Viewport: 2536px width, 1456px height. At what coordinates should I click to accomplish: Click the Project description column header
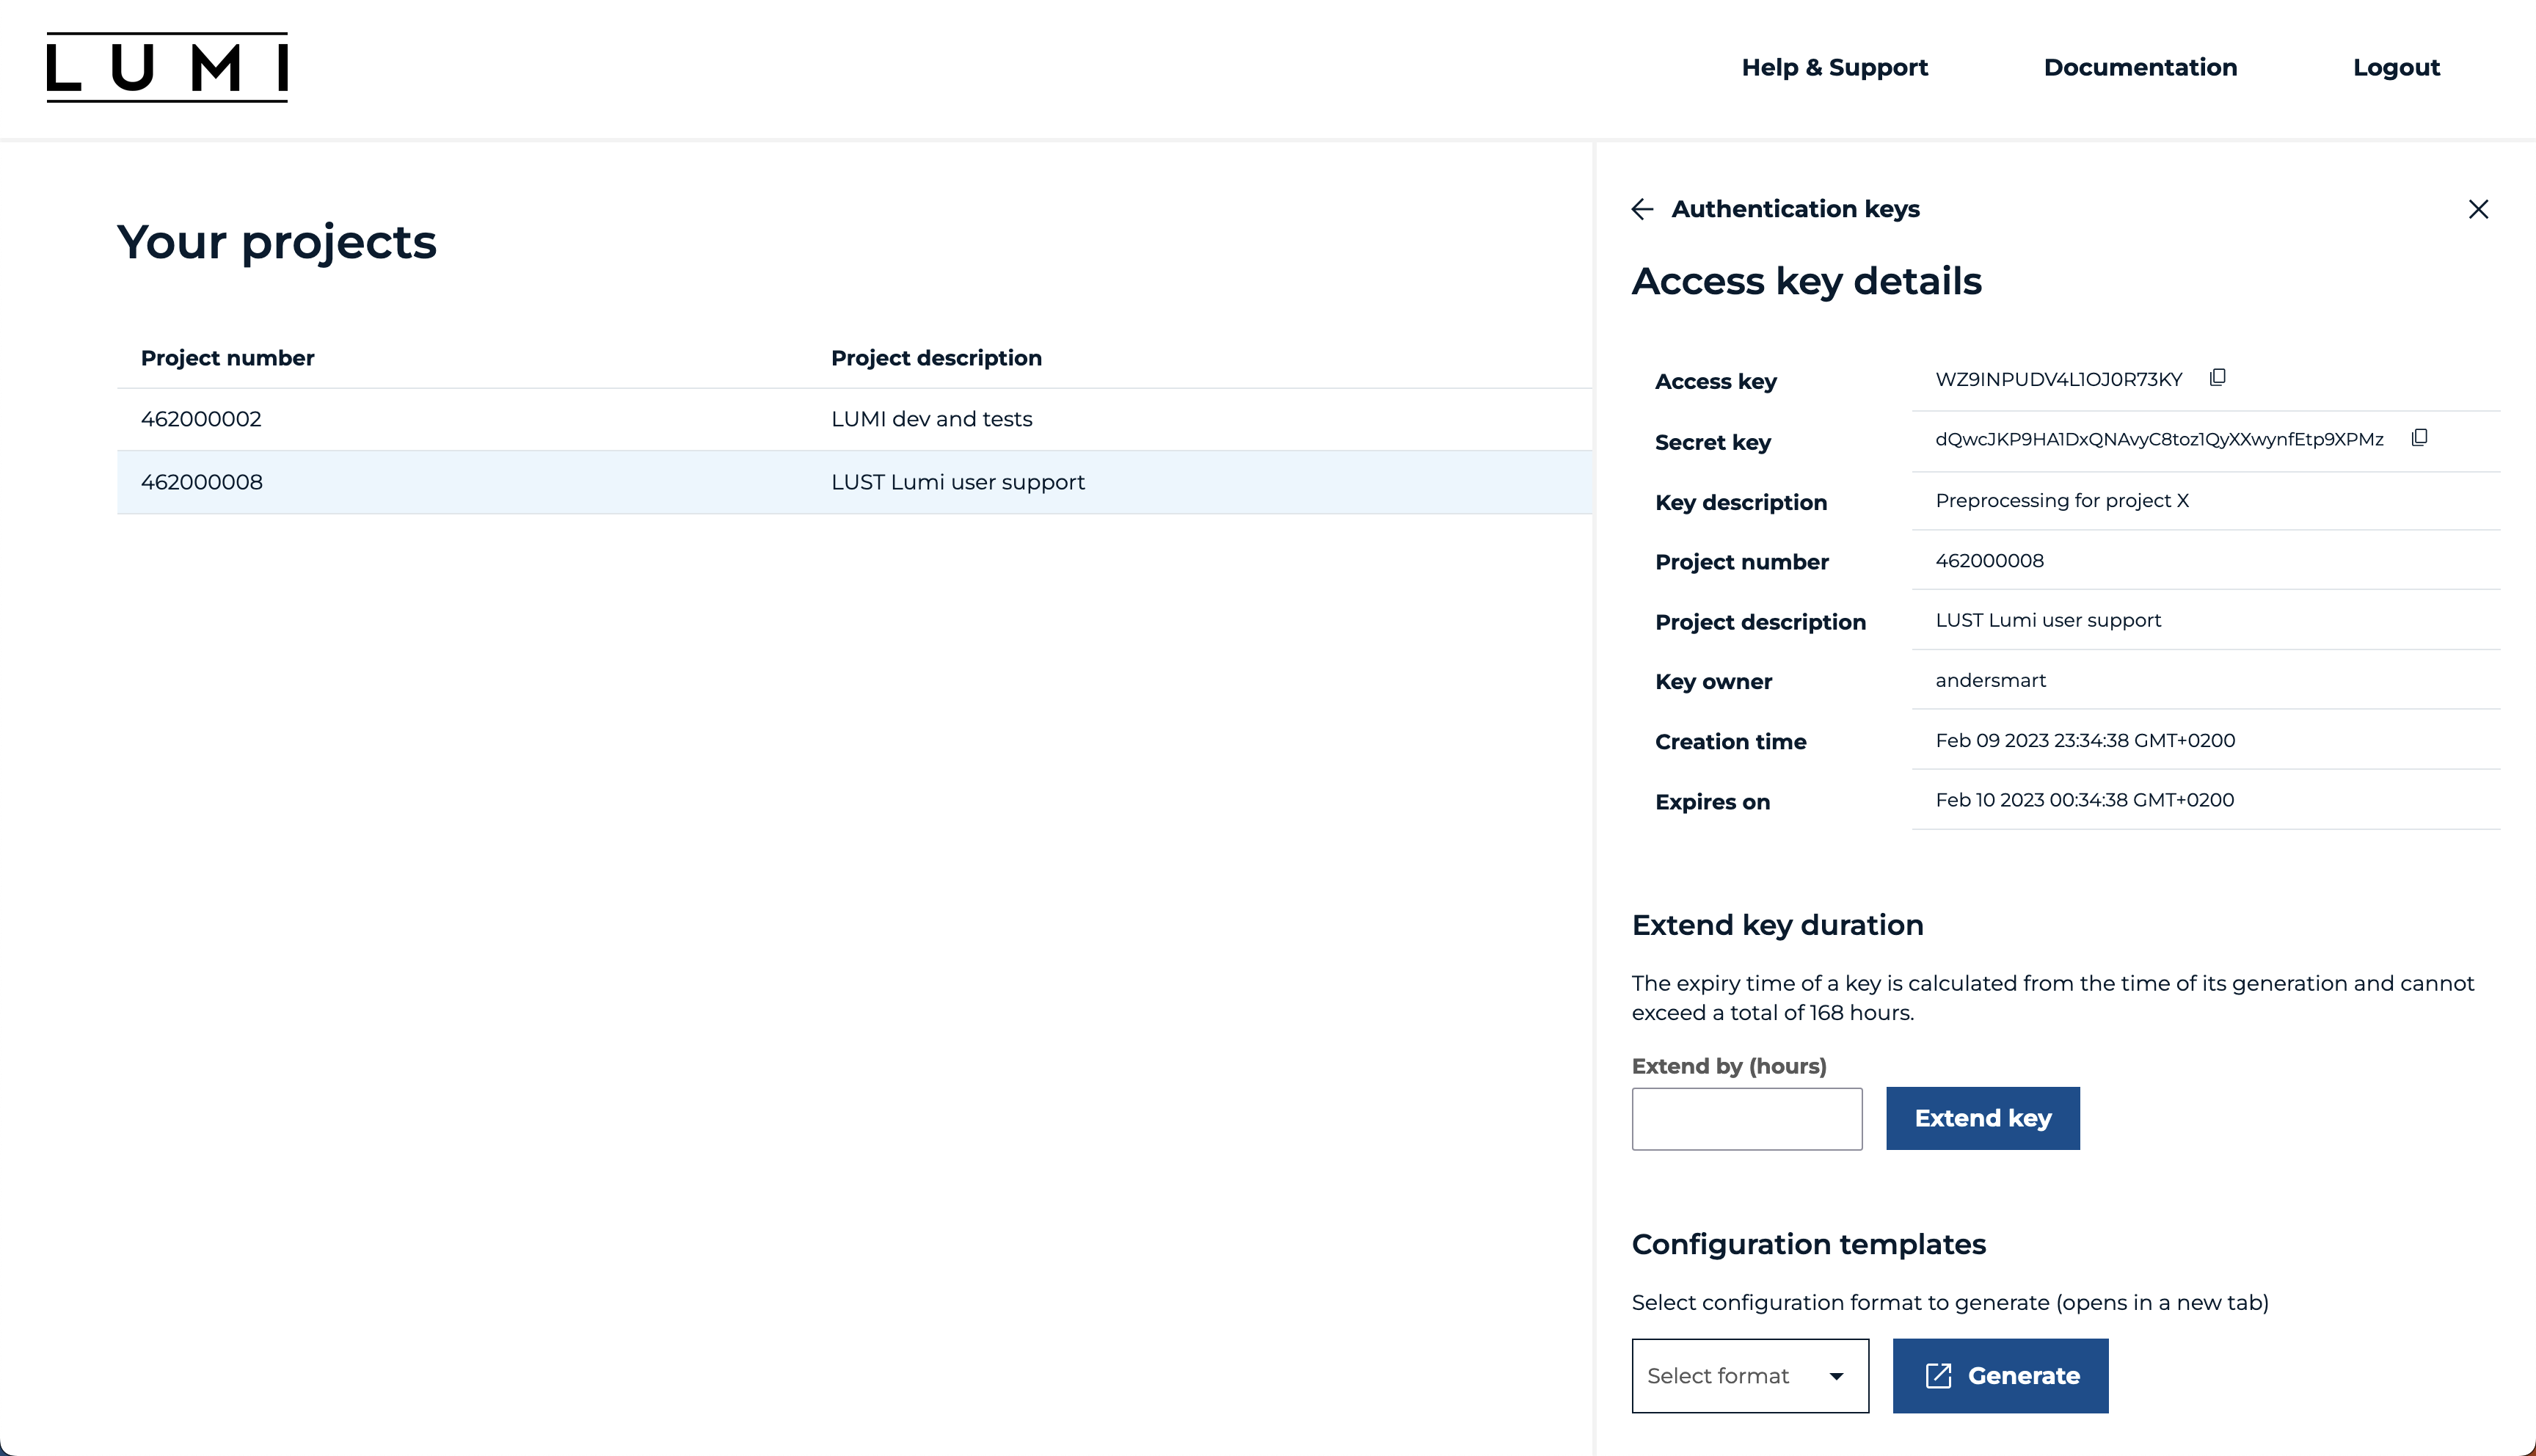click(936, 357)
